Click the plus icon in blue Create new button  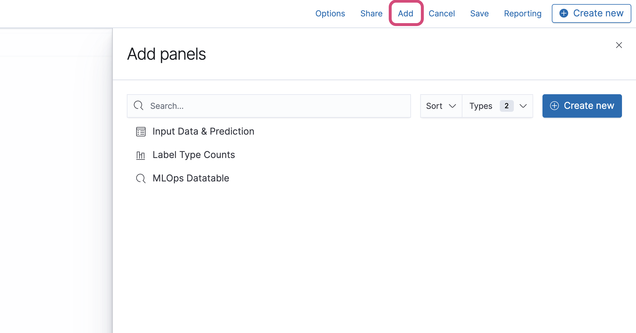[x=554, y=106]
